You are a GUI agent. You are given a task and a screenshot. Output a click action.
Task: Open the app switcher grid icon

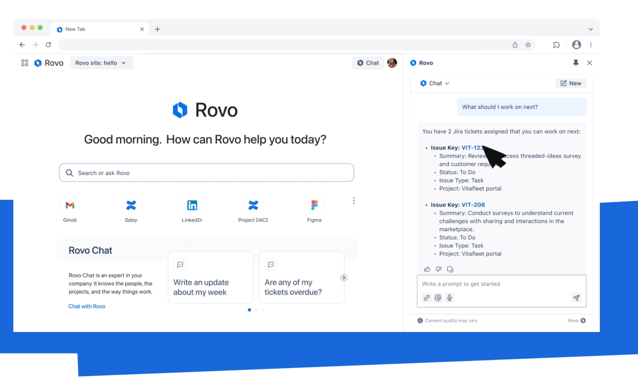25,63
